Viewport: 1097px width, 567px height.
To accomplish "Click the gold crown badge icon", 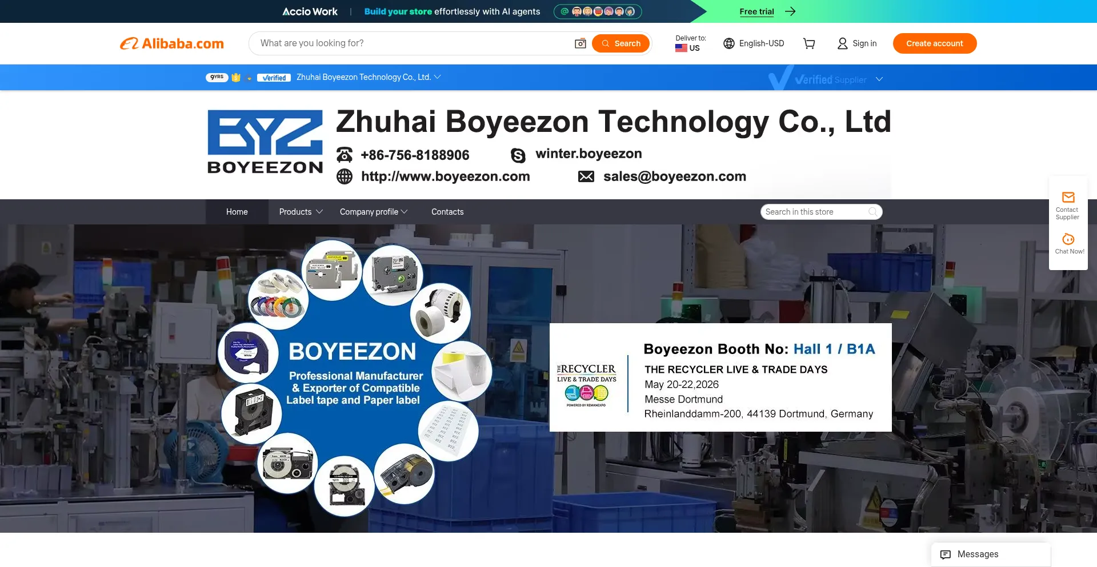I will tap(236, 77).
